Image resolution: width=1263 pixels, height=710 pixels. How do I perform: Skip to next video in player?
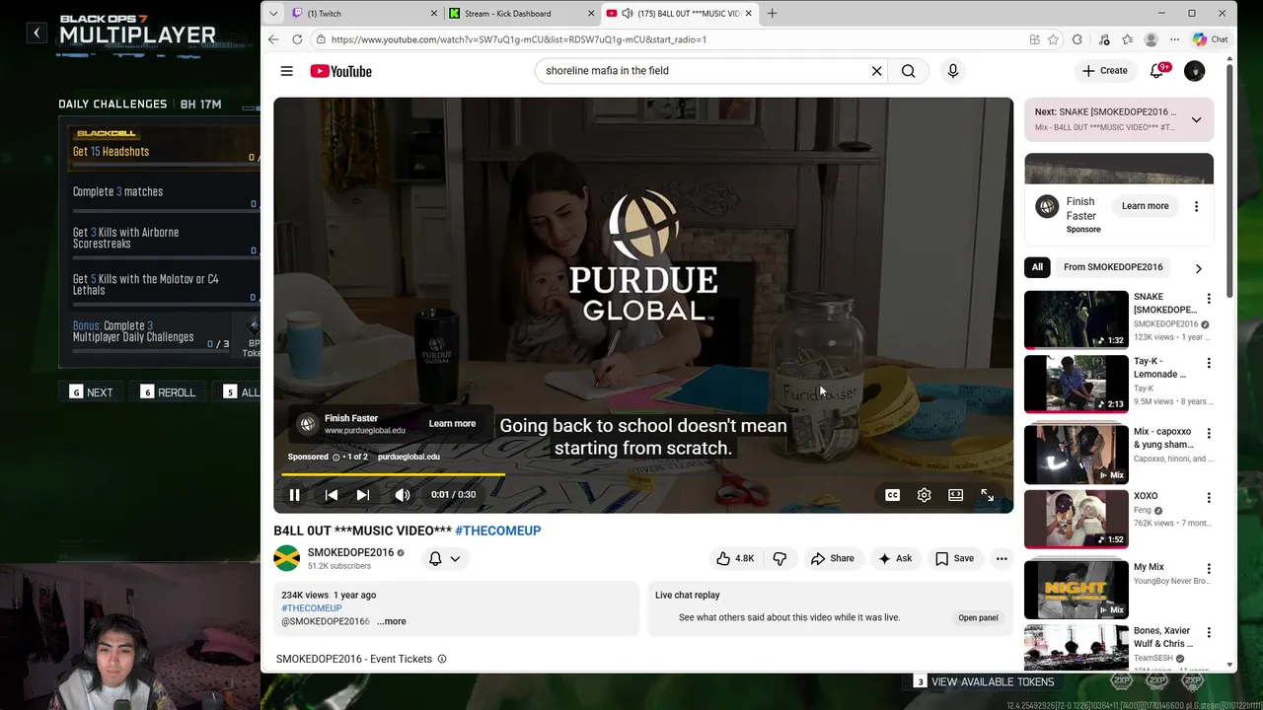pyautogui.click(x=362, y=495)
